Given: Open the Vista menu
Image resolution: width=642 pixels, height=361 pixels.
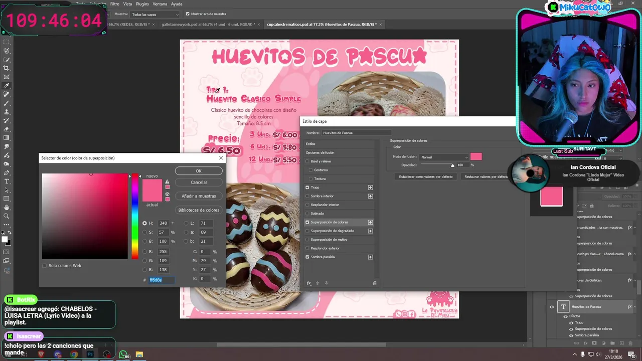Looking at the screenshot, I should [128, 4].
